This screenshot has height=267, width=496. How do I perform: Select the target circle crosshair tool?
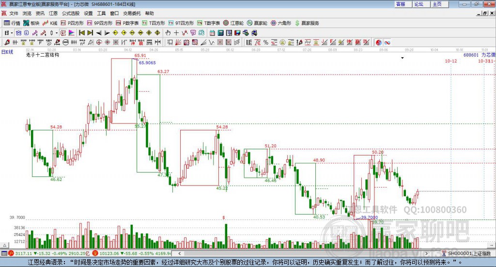(x=99, y=42)
